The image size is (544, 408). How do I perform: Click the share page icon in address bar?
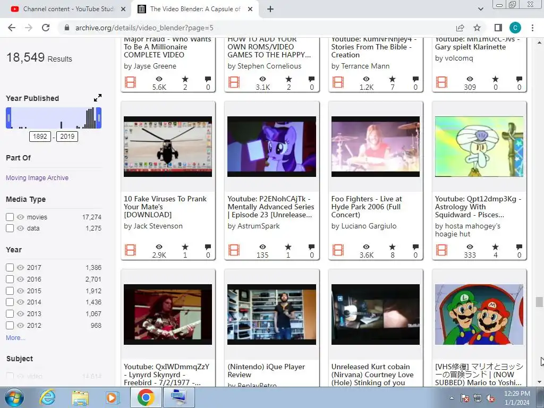coord(460,28)
